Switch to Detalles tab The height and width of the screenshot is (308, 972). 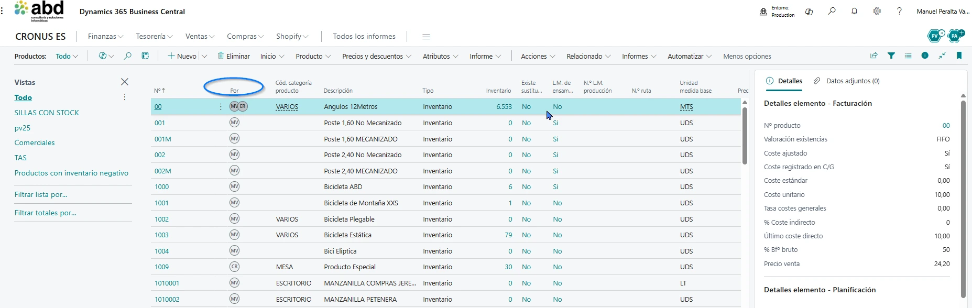784,81
